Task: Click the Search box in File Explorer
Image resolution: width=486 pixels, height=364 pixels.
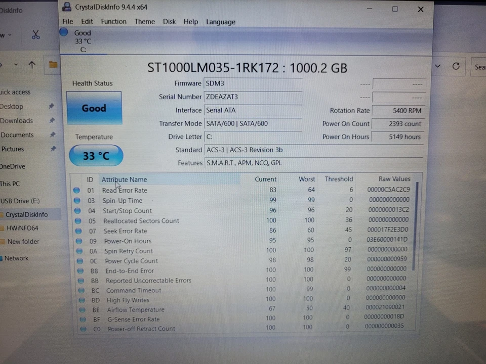Action: 479,67
